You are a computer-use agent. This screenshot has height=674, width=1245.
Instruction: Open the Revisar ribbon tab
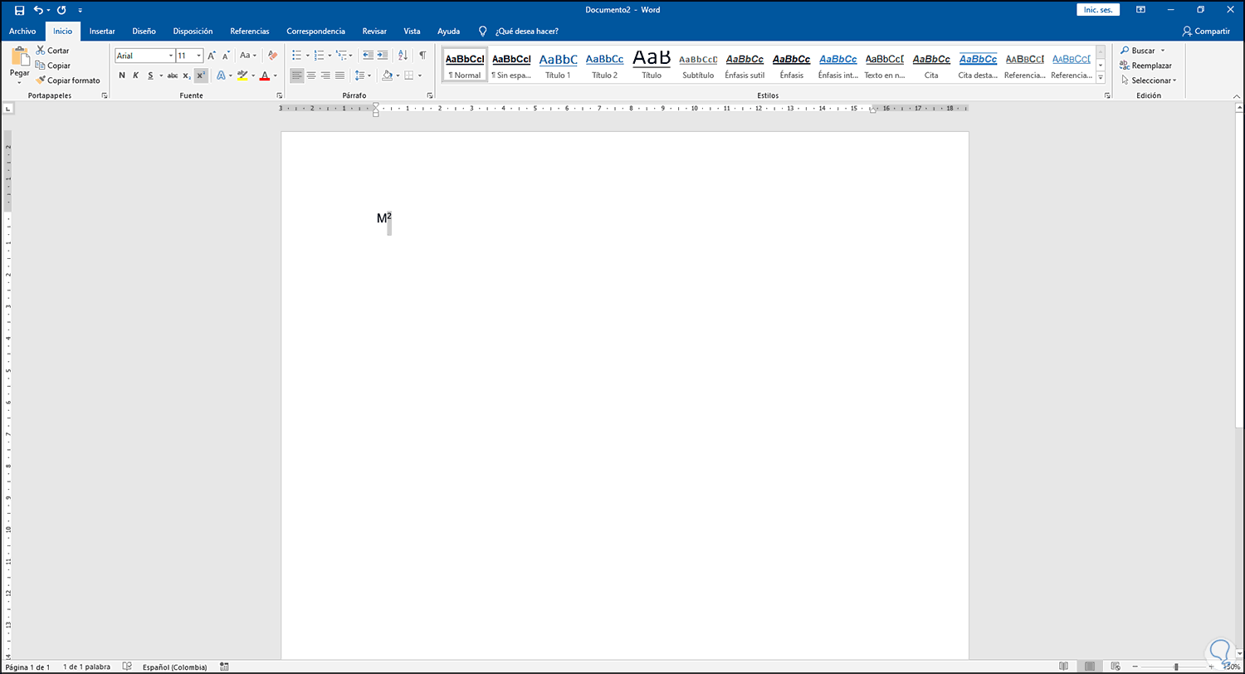374,31
